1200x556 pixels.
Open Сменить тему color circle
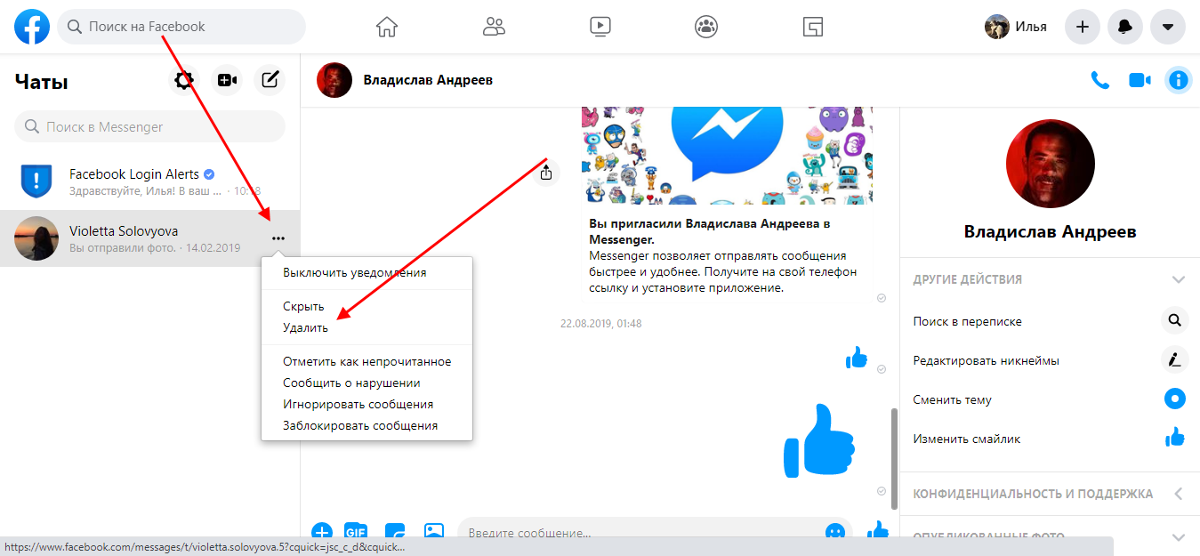coord(1175,399)
